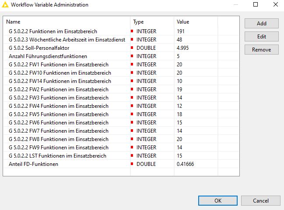Image resolution: width=284 pixels, height=210 pixels.
Task: Click the Edit button
Action: 262,37
